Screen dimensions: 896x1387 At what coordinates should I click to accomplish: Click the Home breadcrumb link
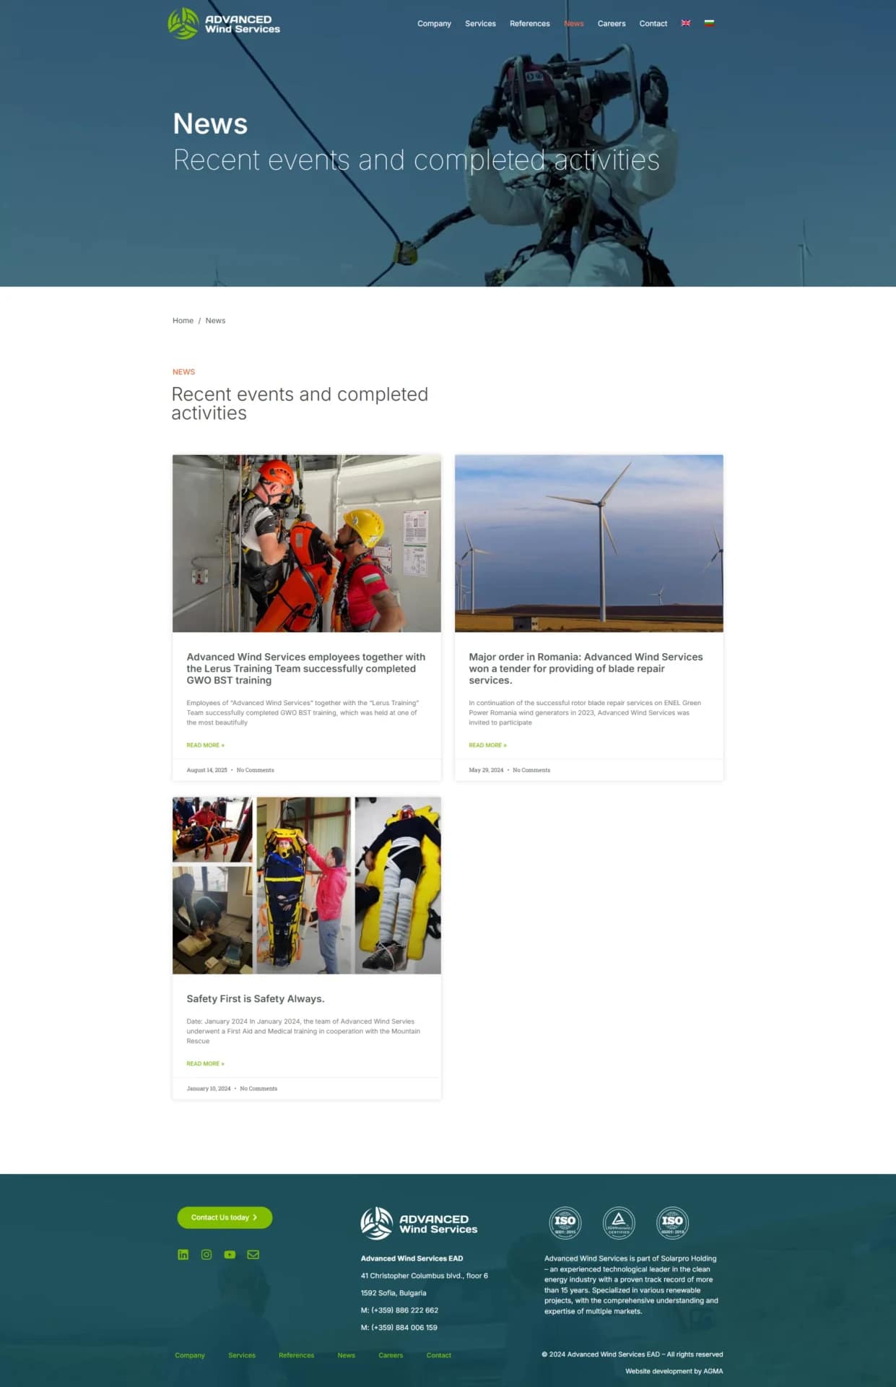183,321
